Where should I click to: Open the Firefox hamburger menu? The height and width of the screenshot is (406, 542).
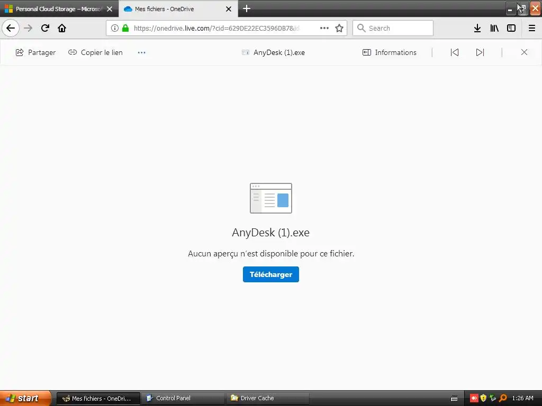pyautogui.click(x=532, y=28)
